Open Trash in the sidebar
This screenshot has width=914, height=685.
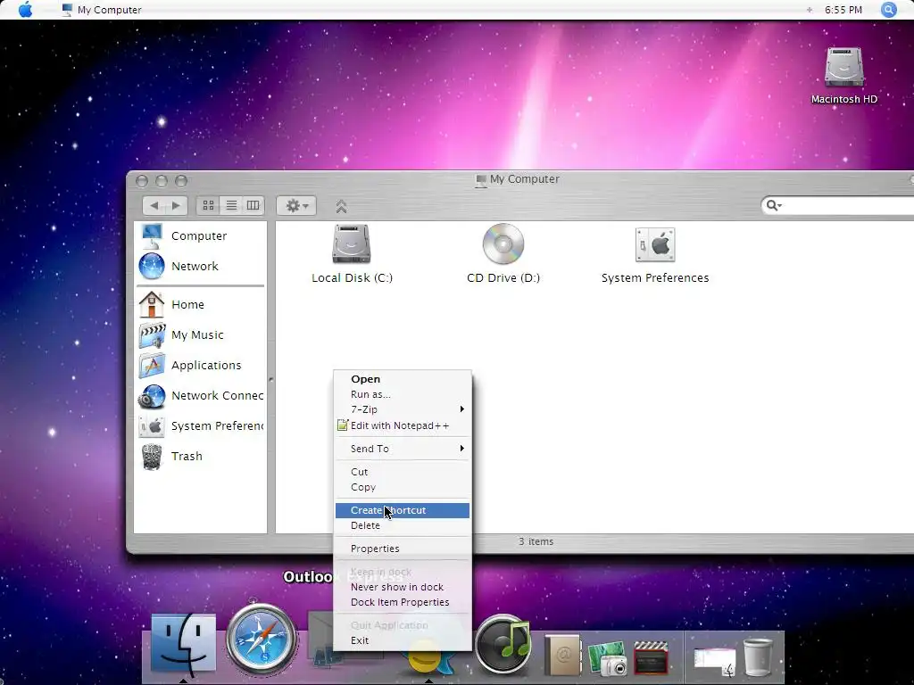coord(187,456)
